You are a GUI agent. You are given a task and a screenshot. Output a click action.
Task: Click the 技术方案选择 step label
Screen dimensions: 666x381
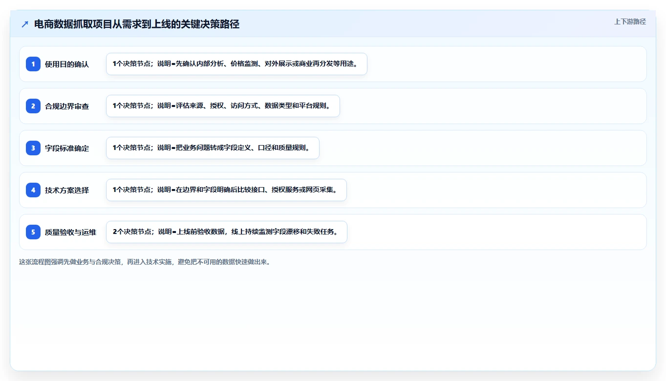coord(67,190)
